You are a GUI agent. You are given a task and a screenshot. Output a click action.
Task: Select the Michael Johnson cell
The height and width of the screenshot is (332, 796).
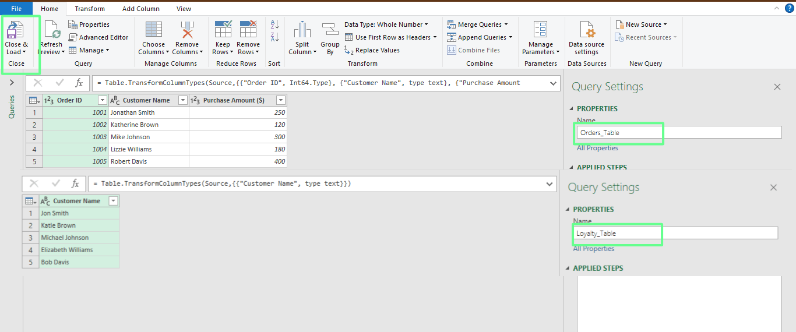[79, 238]
